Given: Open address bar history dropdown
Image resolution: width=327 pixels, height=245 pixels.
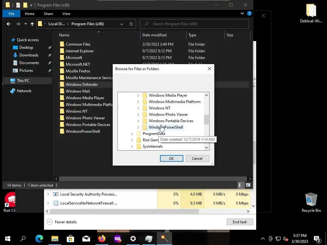Looking at the screenshot, I should tap(122, 24).
